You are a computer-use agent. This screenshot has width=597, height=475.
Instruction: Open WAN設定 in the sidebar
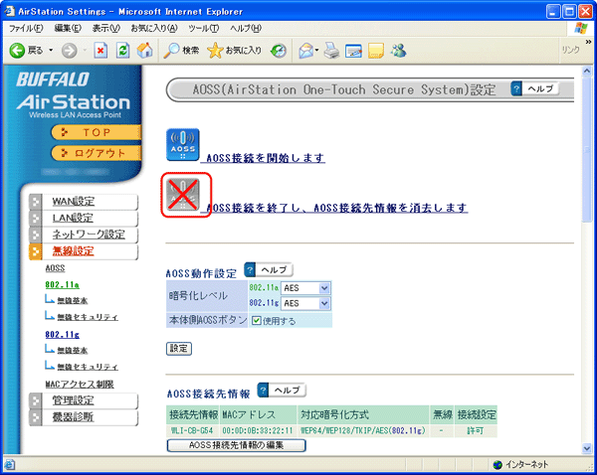(x=73, y=201)
